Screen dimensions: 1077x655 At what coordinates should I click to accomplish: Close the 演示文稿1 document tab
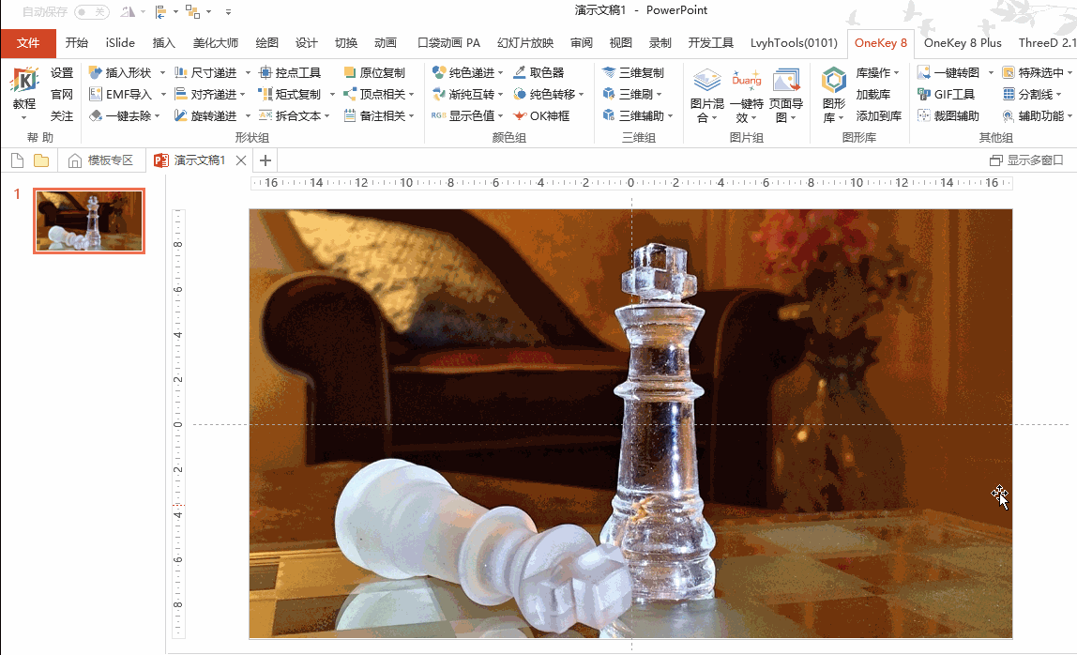pos(241,160)
